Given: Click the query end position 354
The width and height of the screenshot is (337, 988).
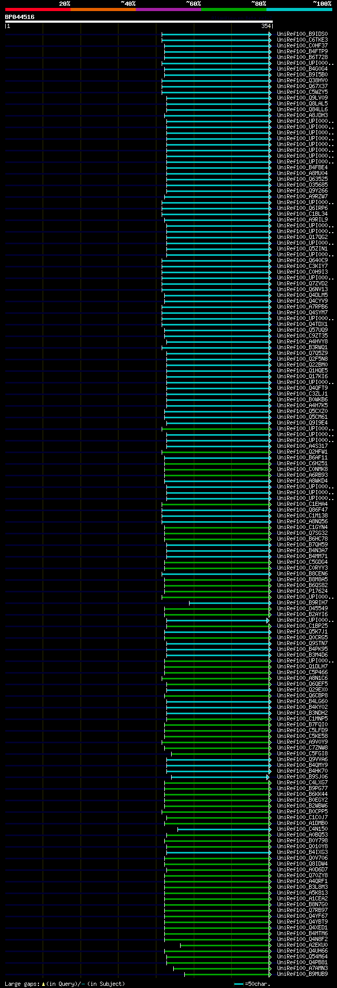Looking at the screenshot, I should (x=265, y=26).
